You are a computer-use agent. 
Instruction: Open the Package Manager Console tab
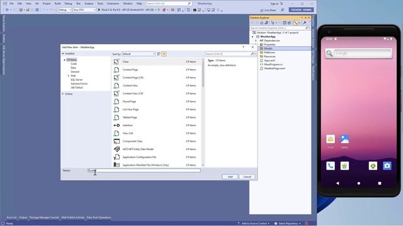point(44,217)
